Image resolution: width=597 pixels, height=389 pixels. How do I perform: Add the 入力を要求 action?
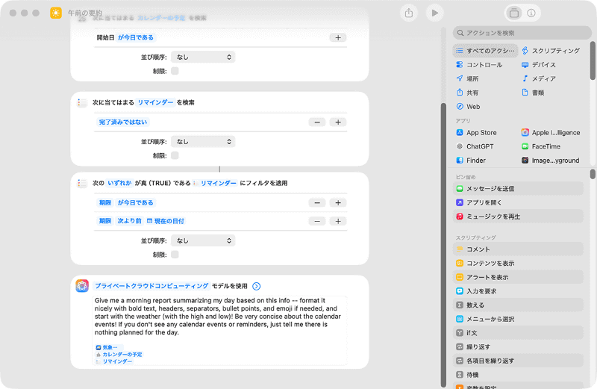point(518,291)
